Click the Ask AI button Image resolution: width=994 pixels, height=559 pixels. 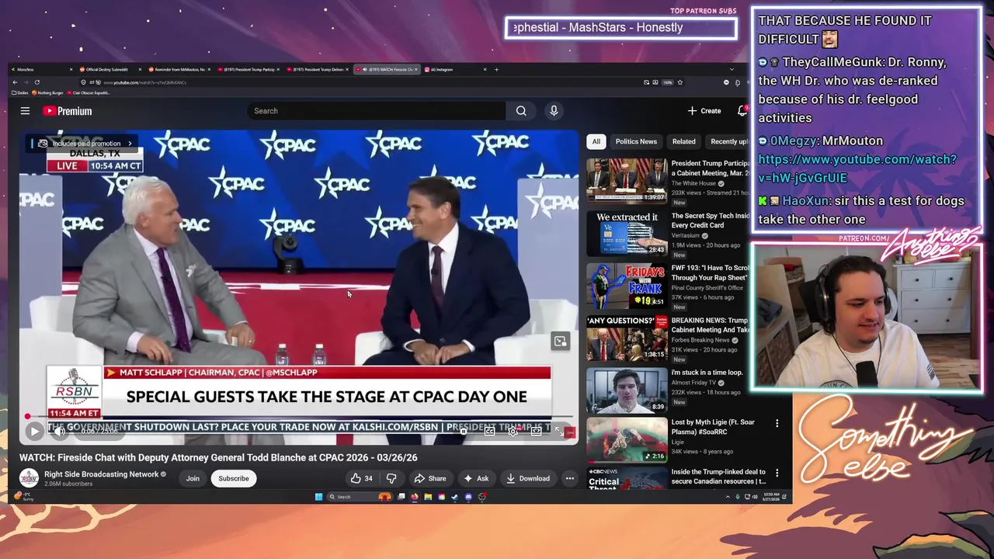(x=476, y=478)
